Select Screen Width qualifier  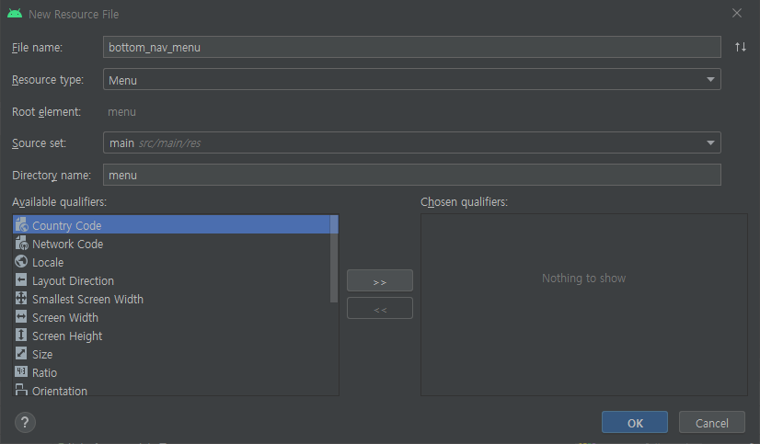tap(171, 317)
